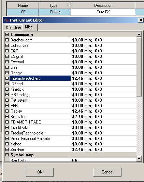The image size is (144, 182).
Task: Expand the Replay commission row
Action: click(x=7, y=111)
